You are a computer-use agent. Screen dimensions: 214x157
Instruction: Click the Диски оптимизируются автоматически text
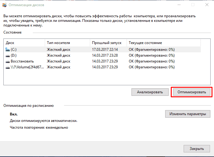coord(44,121)
